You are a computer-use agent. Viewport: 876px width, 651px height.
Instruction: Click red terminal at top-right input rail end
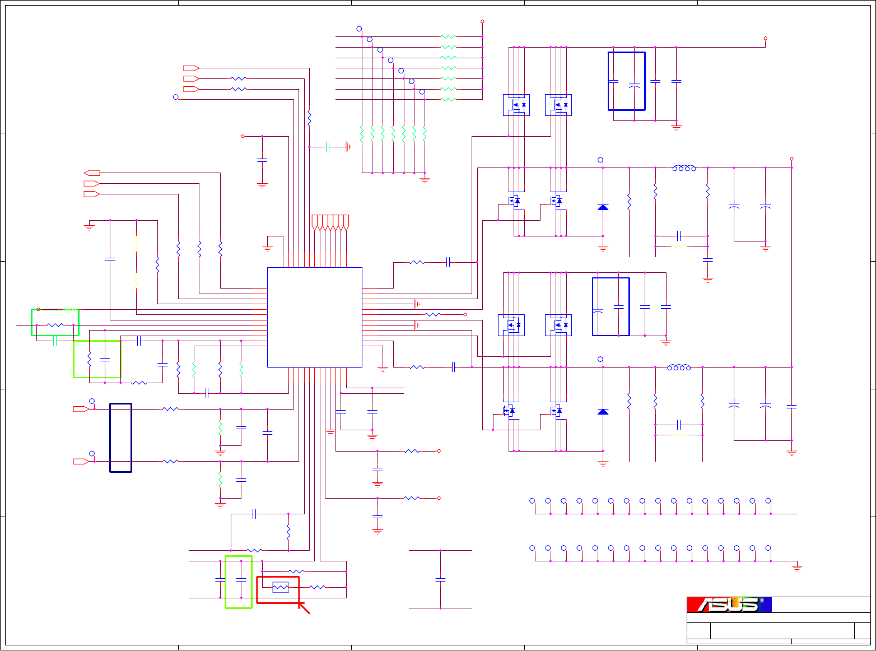click(765, 39)
